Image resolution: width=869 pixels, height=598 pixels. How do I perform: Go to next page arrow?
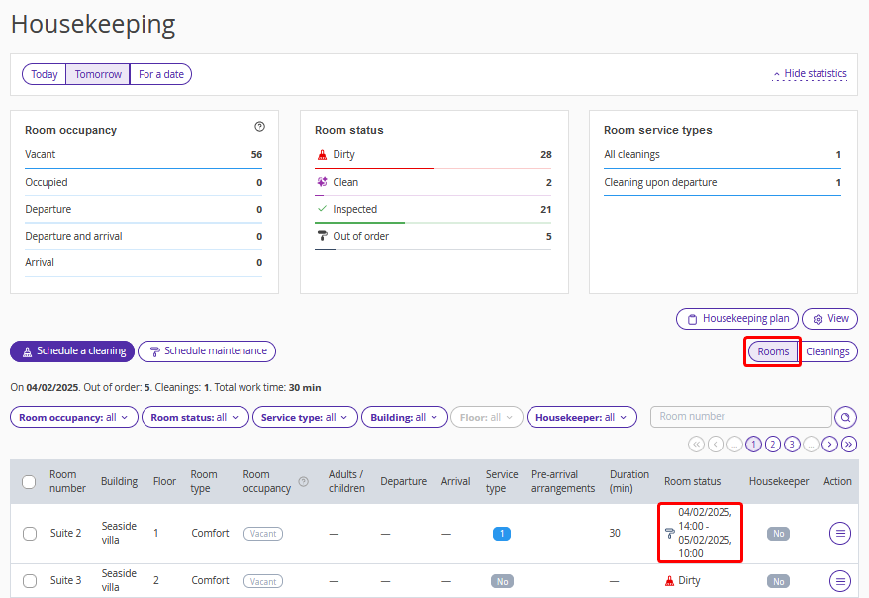pos(829,444)
